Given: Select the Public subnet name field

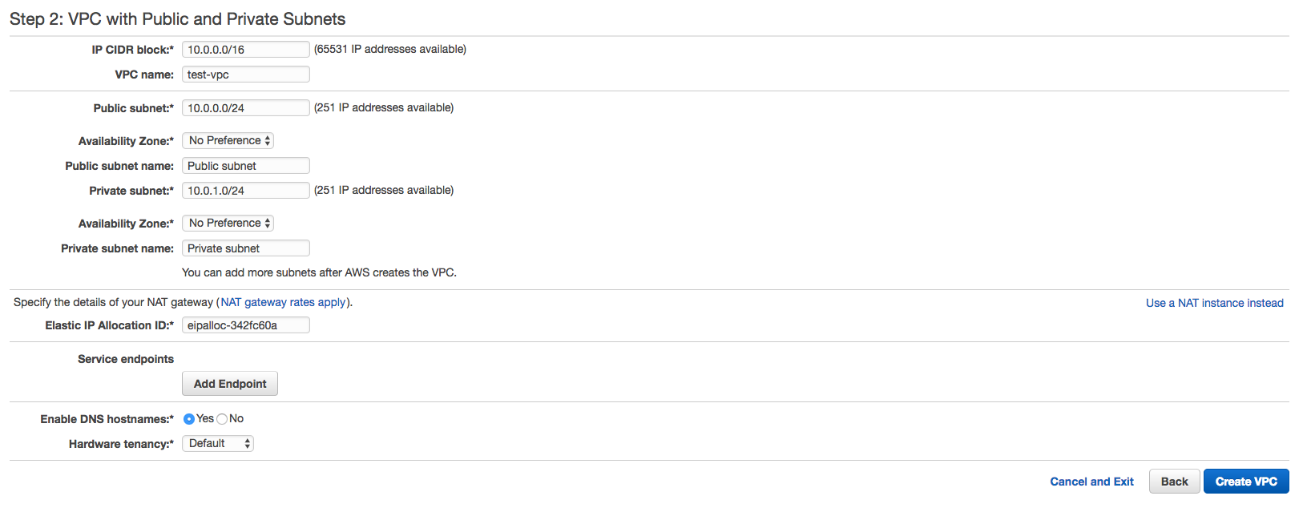Looking at the screenshot, I should 246,166.
